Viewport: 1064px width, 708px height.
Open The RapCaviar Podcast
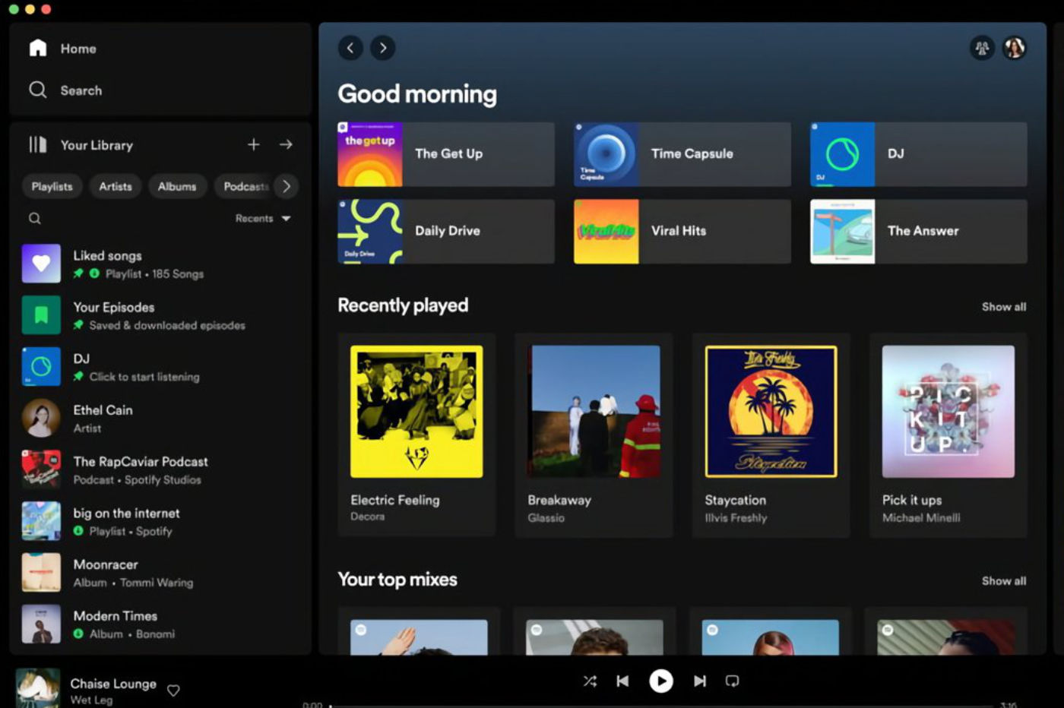click(160, 469)
